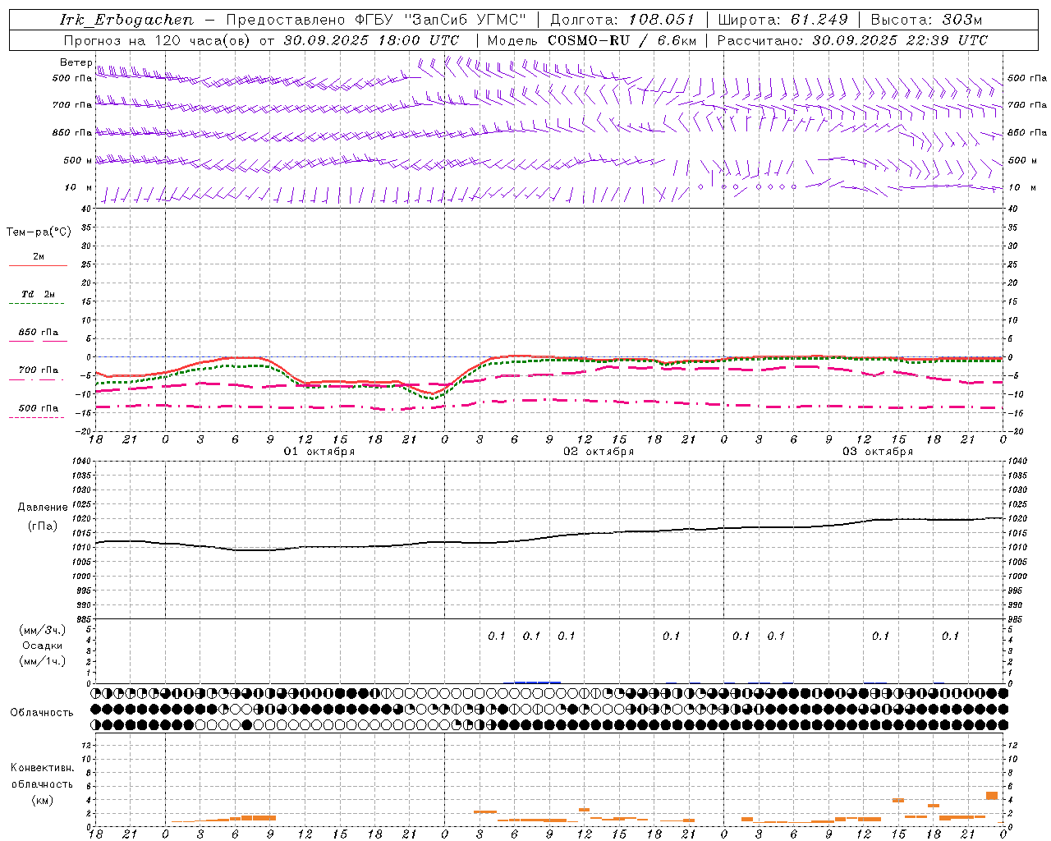This screenshot has width=1051, height=841.
Task: Click the station name Irk_Erbogachen in header
Action: (126, 20)
